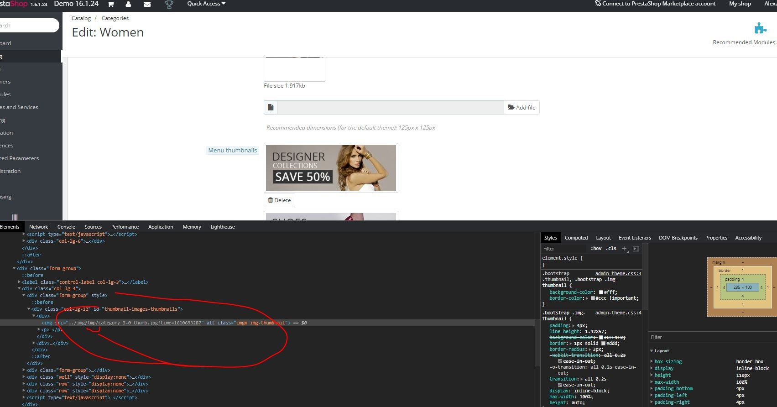Open the Properties pane tab
This screenshot has height=407, width=777.
(x=716, y=238)
